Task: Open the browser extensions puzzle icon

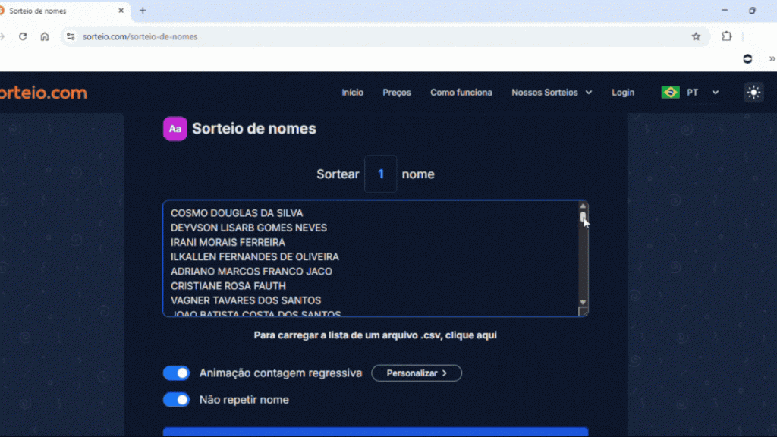Action: [726, 36]
